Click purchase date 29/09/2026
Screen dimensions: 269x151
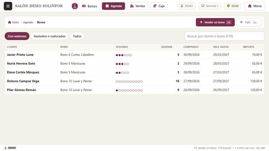click(x=192, y=63)
